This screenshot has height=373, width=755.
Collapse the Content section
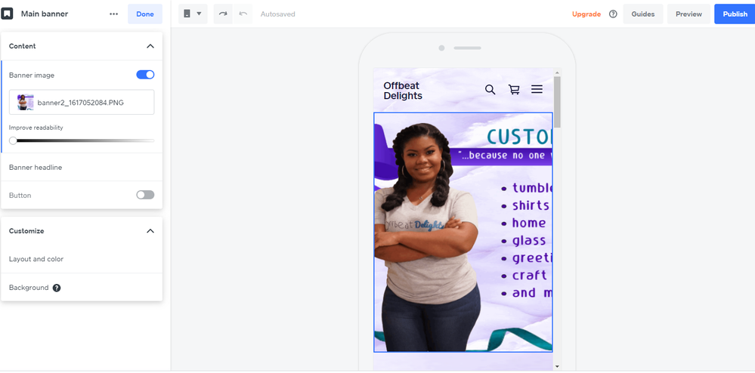(x=150, y=46)
